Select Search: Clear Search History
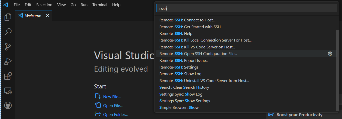 (x=246, y=87)
